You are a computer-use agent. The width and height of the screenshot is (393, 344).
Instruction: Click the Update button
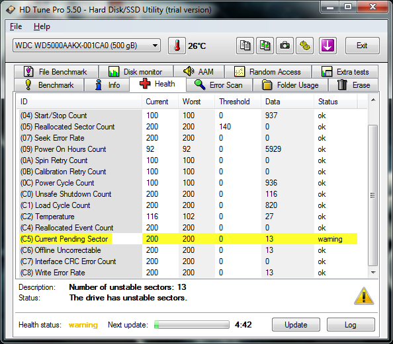(x=296, y=325)
